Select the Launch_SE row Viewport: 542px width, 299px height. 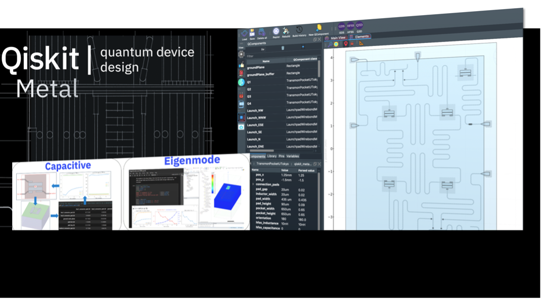tap(282, 132)
